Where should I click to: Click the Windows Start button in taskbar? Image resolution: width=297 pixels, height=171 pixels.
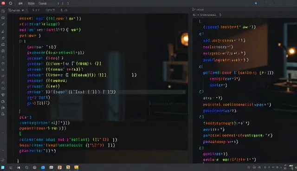(x=3, y=167)
